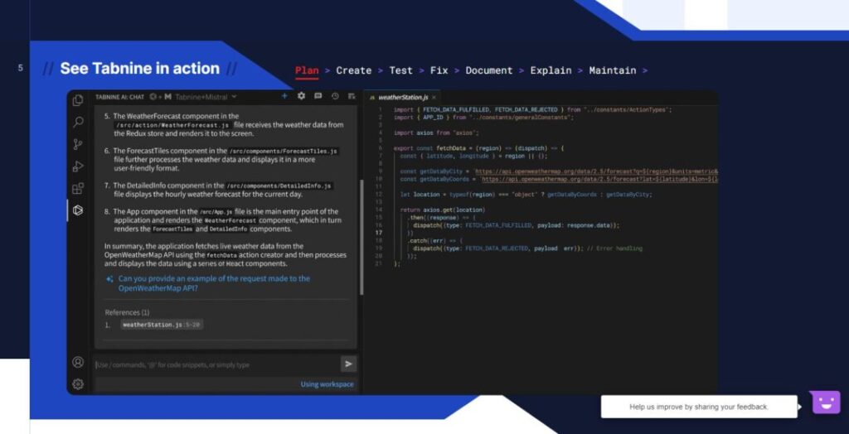Open Source Control view in activity bar
This screenshot has height=434, width=849.
[x=78, y=144]
